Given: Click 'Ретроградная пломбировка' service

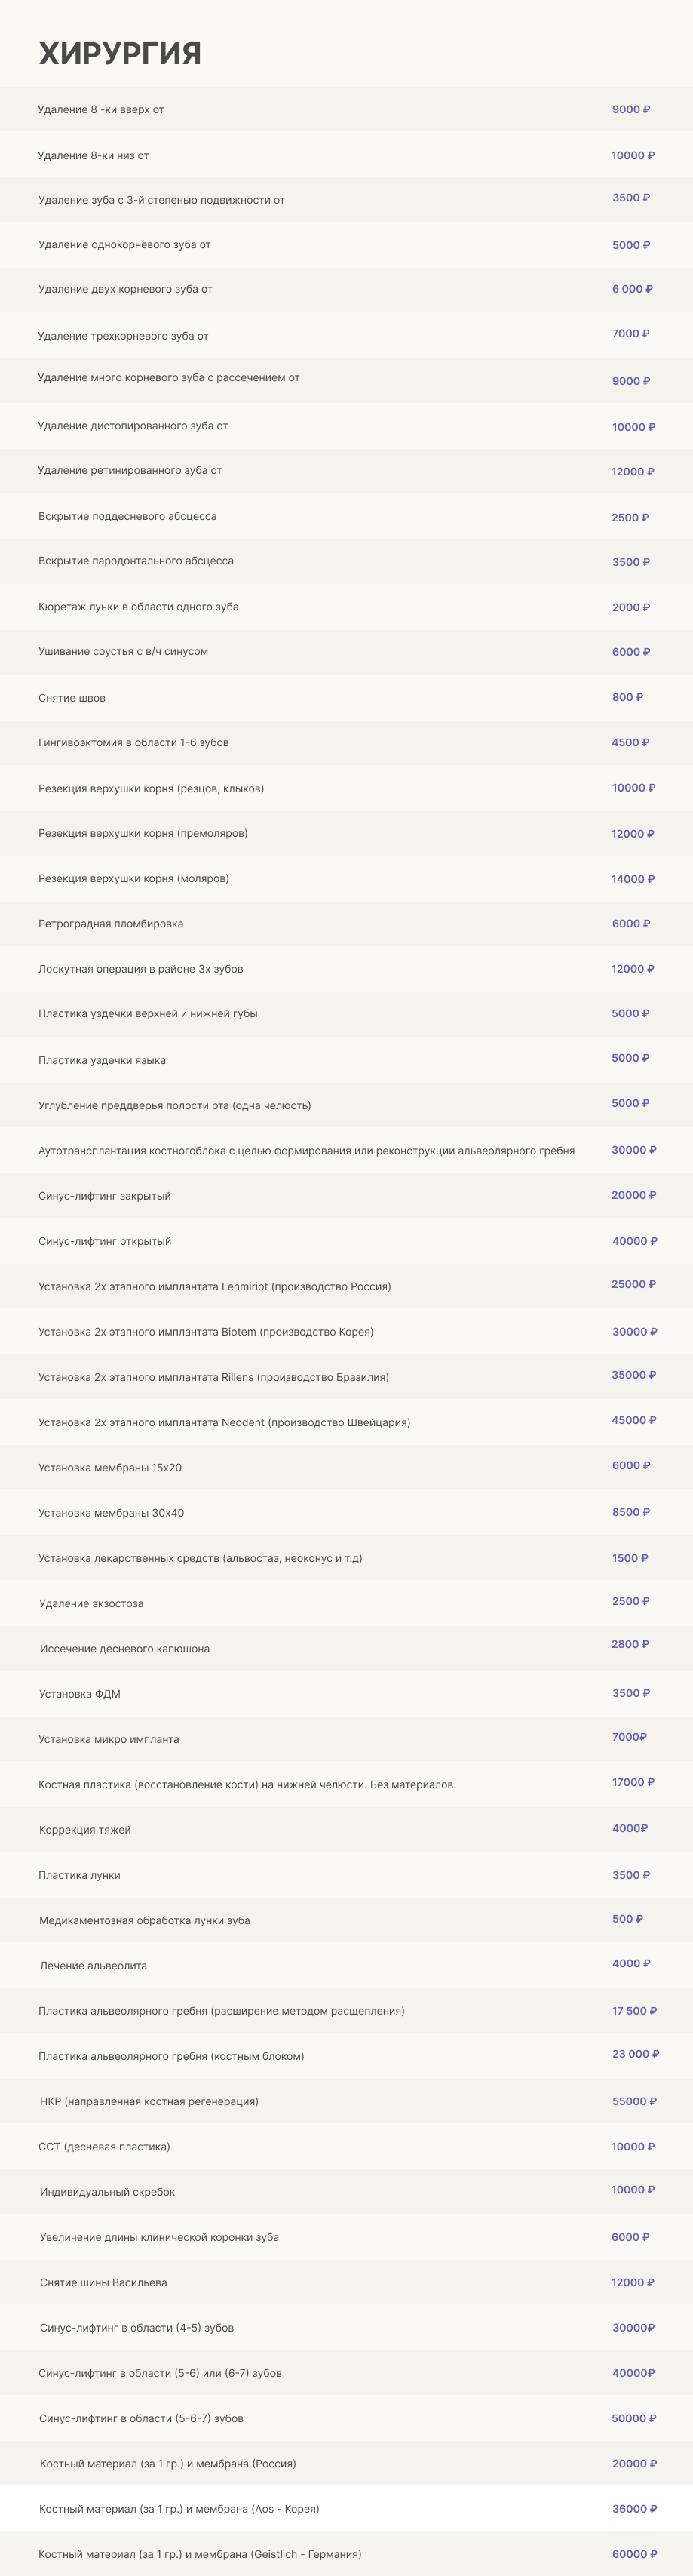Looking at the screenshot, I should pos(110,924).
